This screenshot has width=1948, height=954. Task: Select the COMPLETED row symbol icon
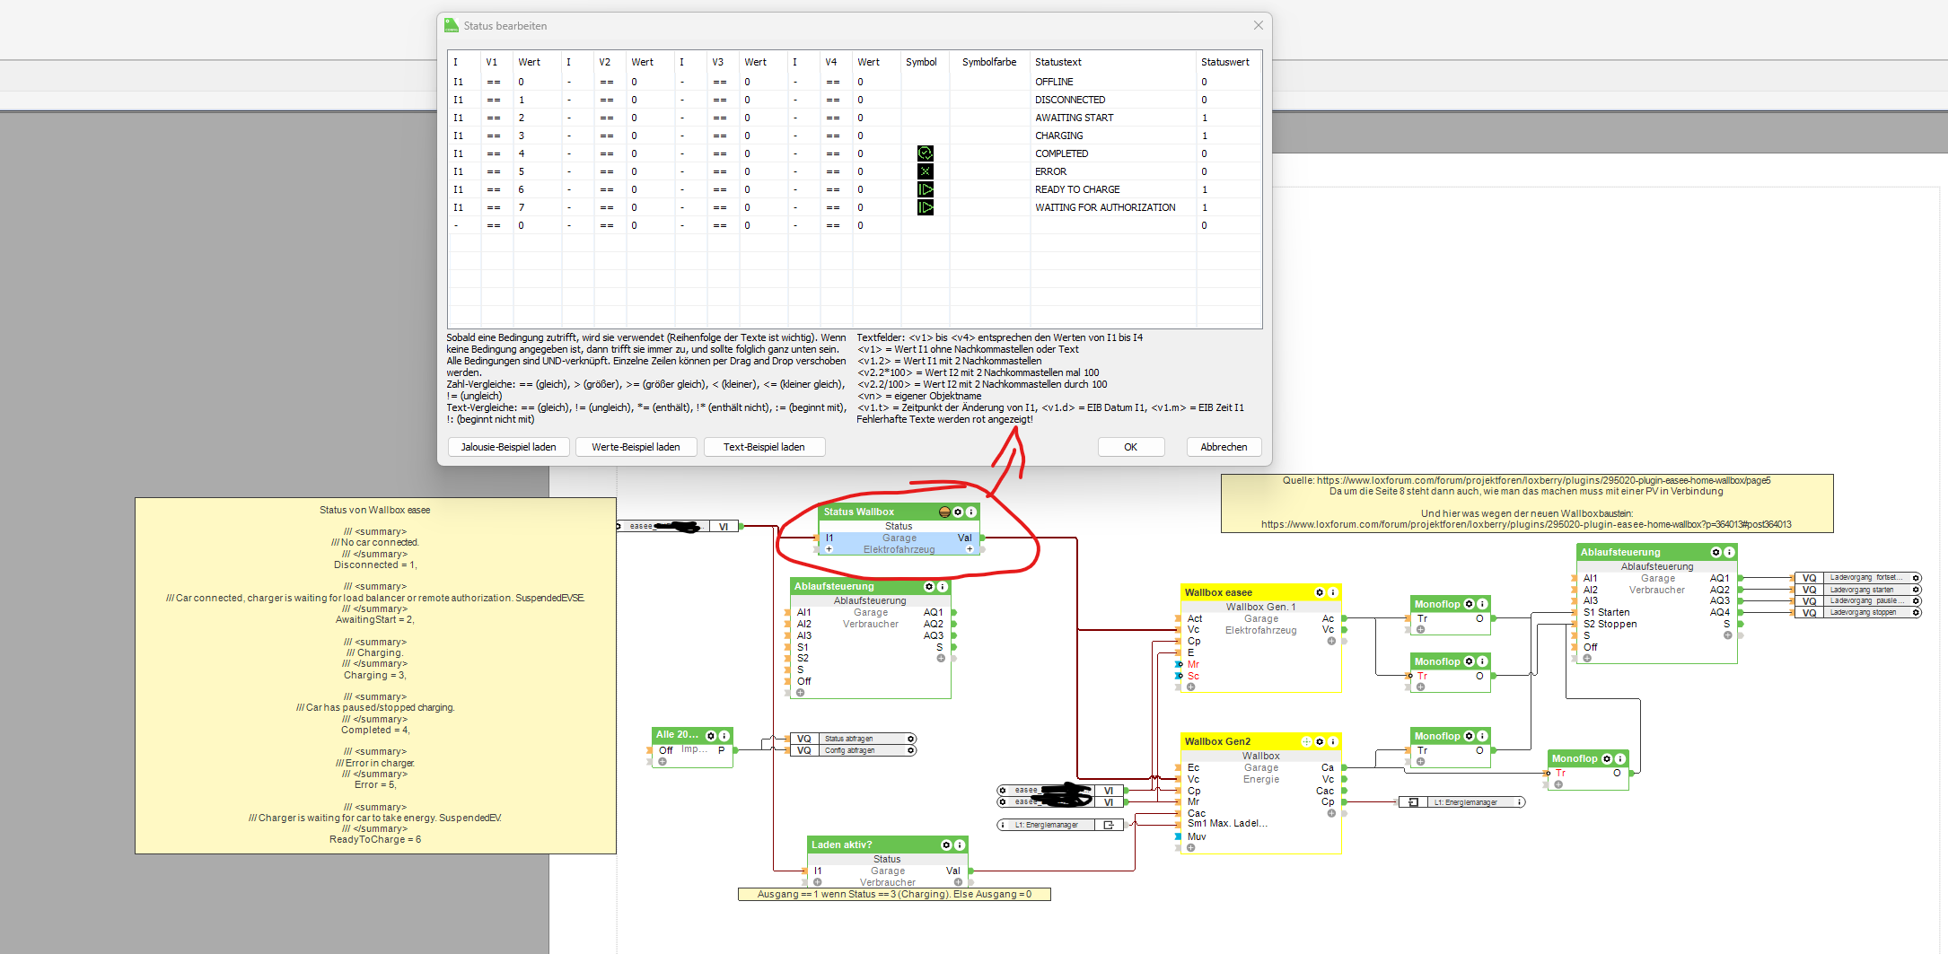(x=925, y=153)
